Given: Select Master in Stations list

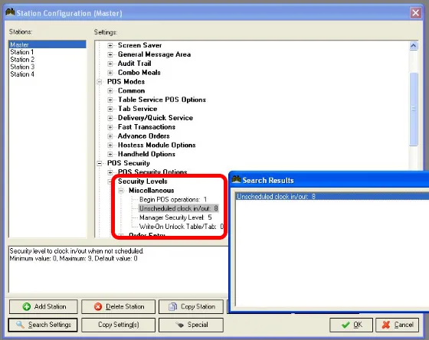Looking at the screenshot, I should [x=47, y=44].
